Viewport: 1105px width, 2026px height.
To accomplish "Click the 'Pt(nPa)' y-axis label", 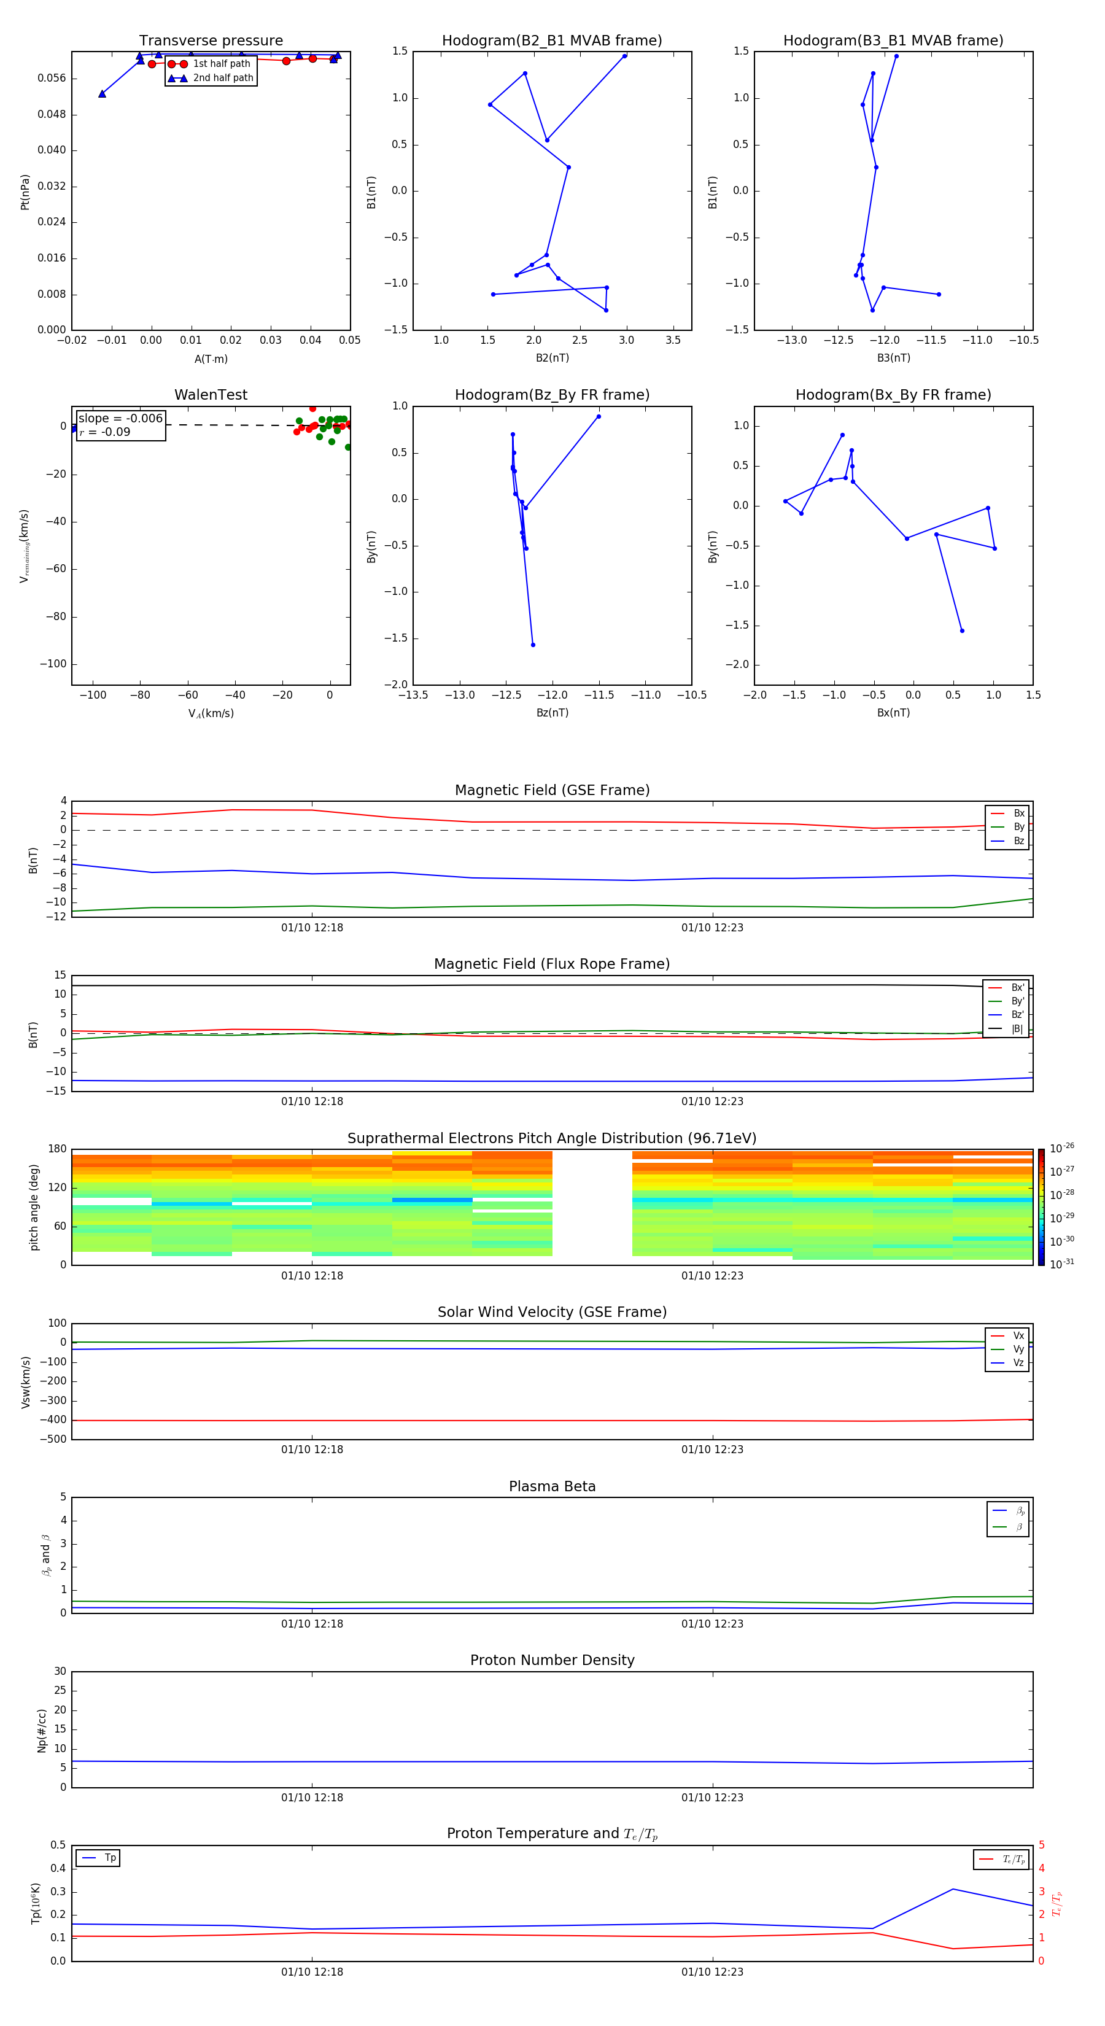I will (x=25, y=192).
